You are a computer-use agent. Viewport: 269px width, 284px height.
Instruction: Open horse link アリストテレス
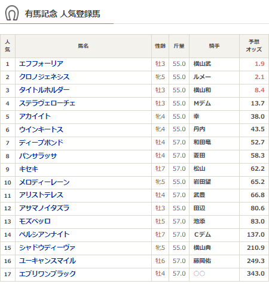click(41, 195)
